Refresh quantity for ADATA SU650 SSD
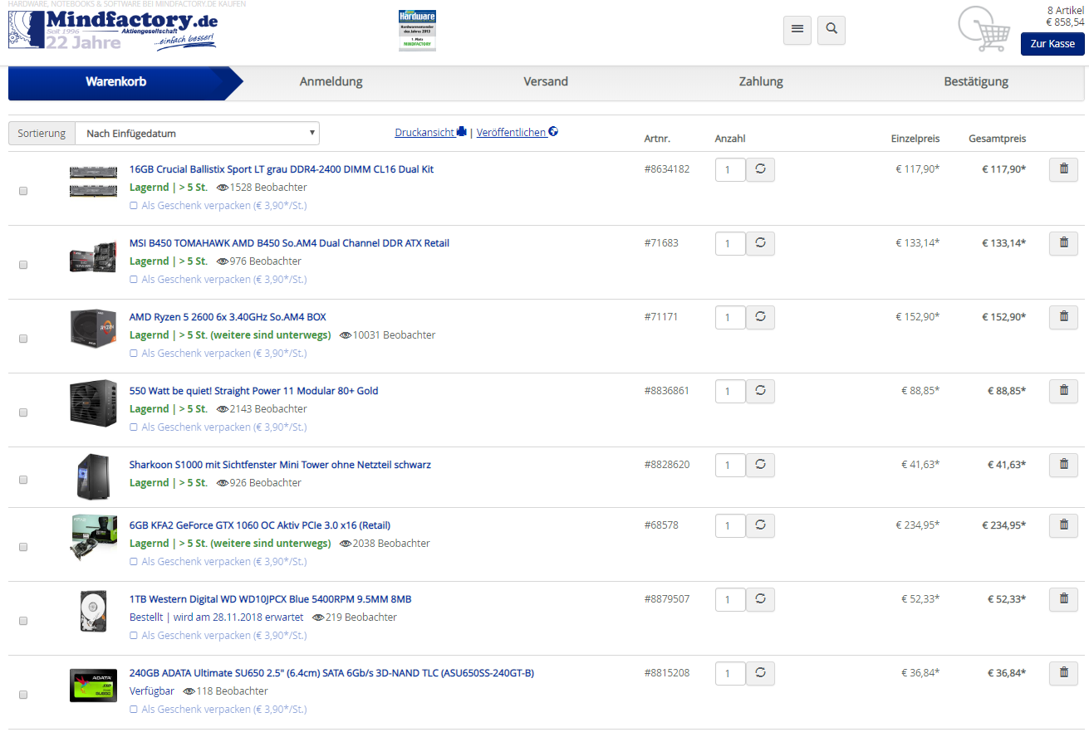 (x=760, y=674)
